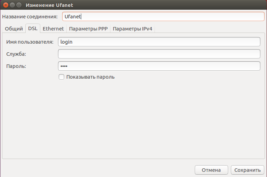This screenshot has height=177, width=267.
Task: Click into the Имя пользователя field
Action: coord(159,42)
